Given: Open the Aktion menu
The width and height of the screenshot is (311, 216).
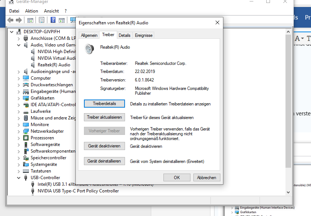Looking at the screenshot, I should pos(31,11).
